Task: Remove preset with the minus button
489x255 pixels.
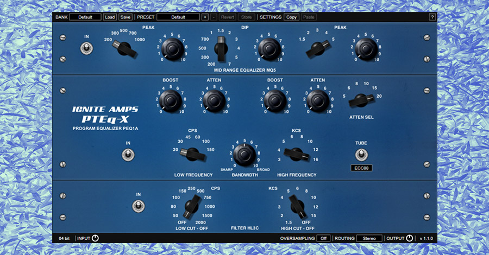Action: tap(214, 17)
